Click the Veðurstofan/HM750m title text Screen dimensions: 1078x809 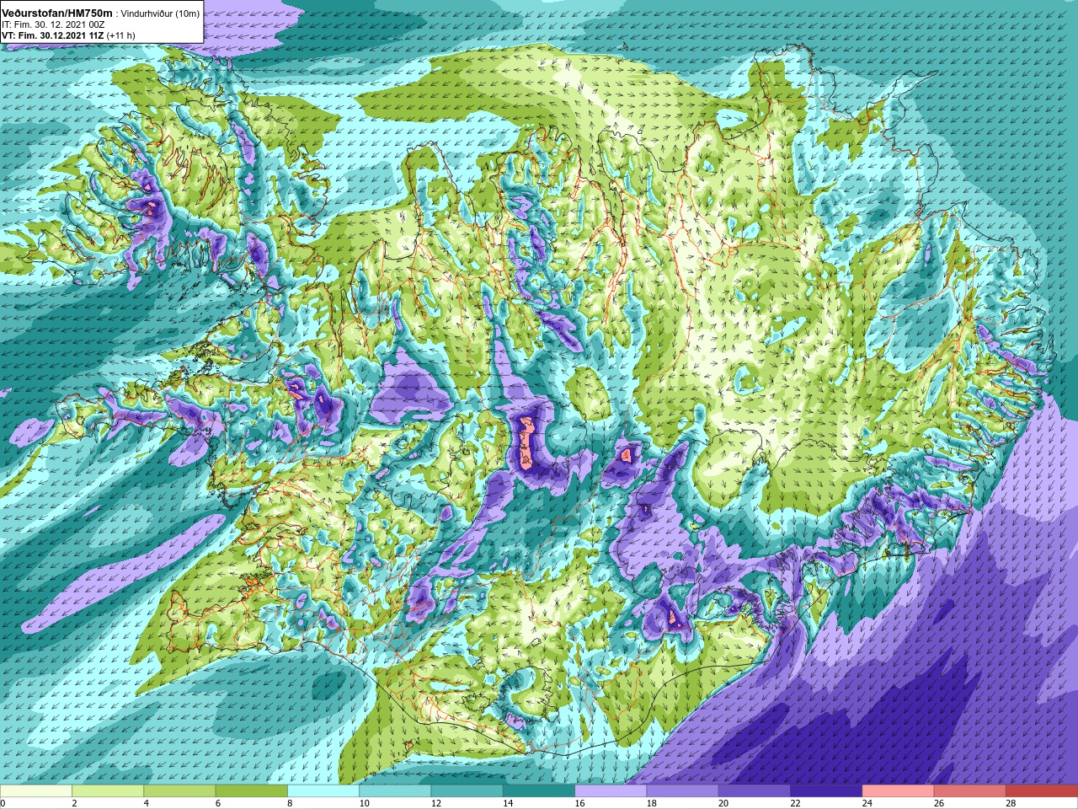point(56,13)
